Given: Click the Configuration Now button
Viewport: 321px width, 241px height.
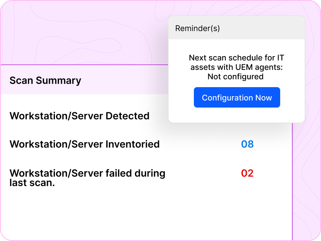Looking at the screenshot, I should pyautogui.click(x=237, y=97).
